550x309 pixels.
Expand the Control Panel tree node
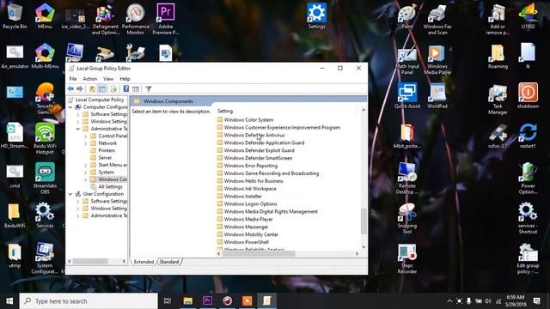coord(86,136)
